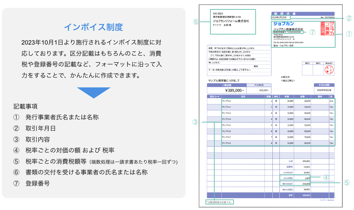
Task: Click the billed amount ¥389,000−
Action: tap(235, 91)
